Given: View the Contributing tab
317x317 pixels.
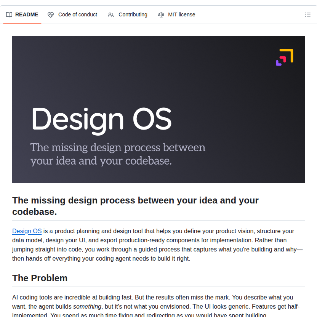Looking at the screenshot, I should coord(133,14).
